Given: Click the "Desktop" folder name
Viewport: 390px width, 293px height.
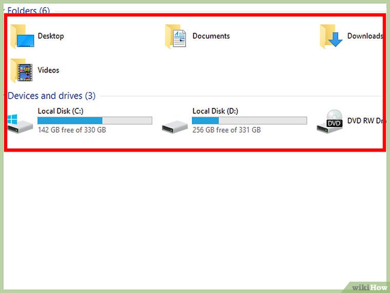Looking at the screenshot, I should click(51, 36).
